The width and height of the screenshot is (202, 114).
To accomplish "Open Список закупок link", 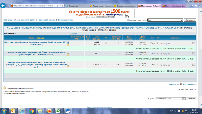I will point(65,20).
